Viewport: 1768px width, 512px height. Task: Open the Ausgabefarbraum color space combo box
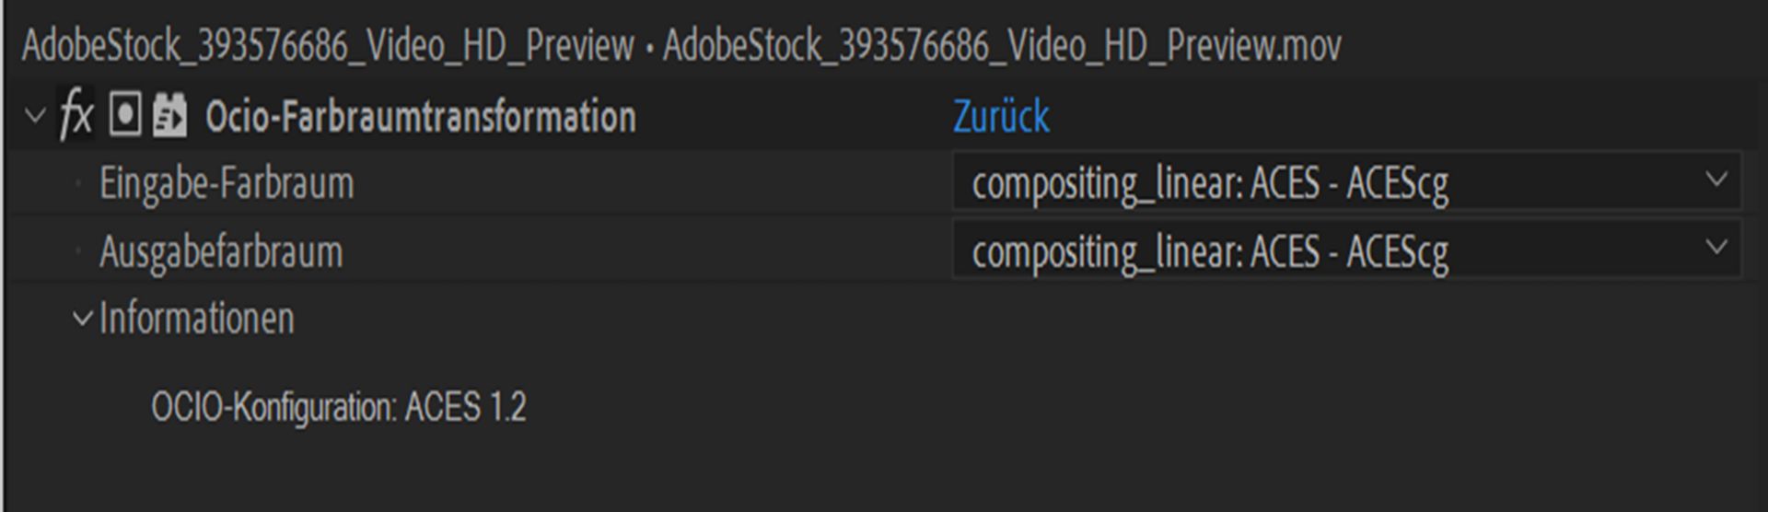click(1326, 251)
